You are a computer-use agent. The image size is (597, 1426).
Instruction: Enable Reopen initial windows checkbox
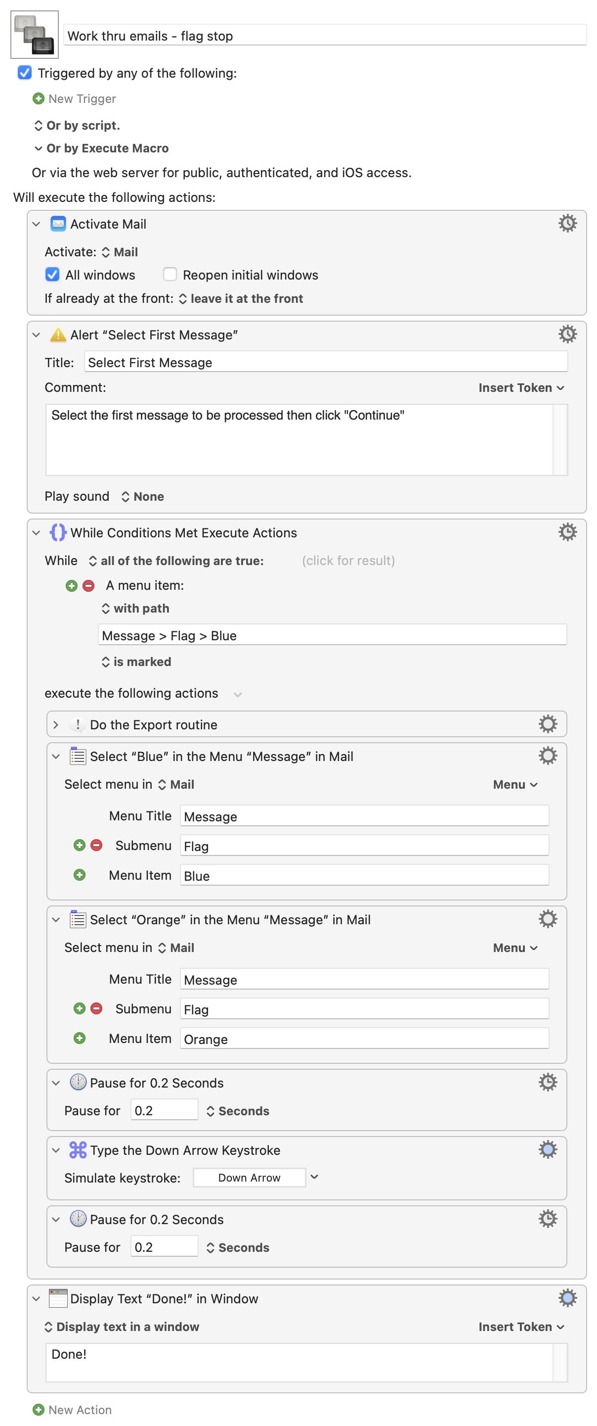pyautogui.click(x=170, y=275)
